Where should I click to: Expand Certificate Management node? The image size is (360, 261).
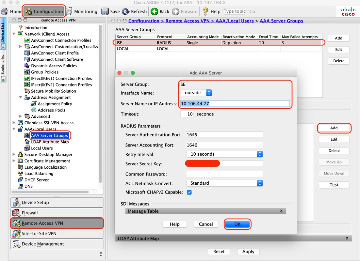(x=14, y=161)
